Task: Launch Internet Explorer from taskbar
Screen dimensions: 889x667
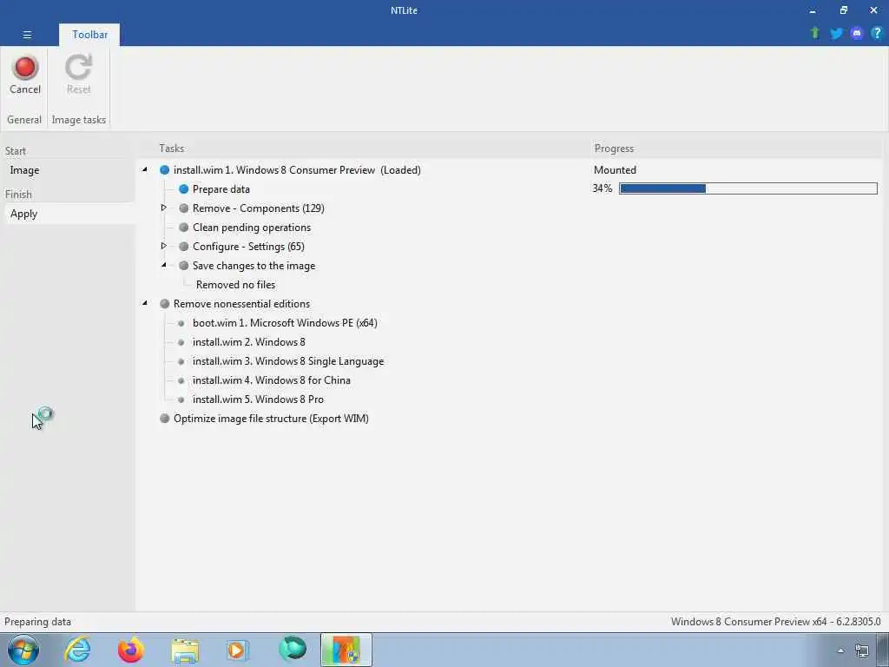Action: coord(77,650)
